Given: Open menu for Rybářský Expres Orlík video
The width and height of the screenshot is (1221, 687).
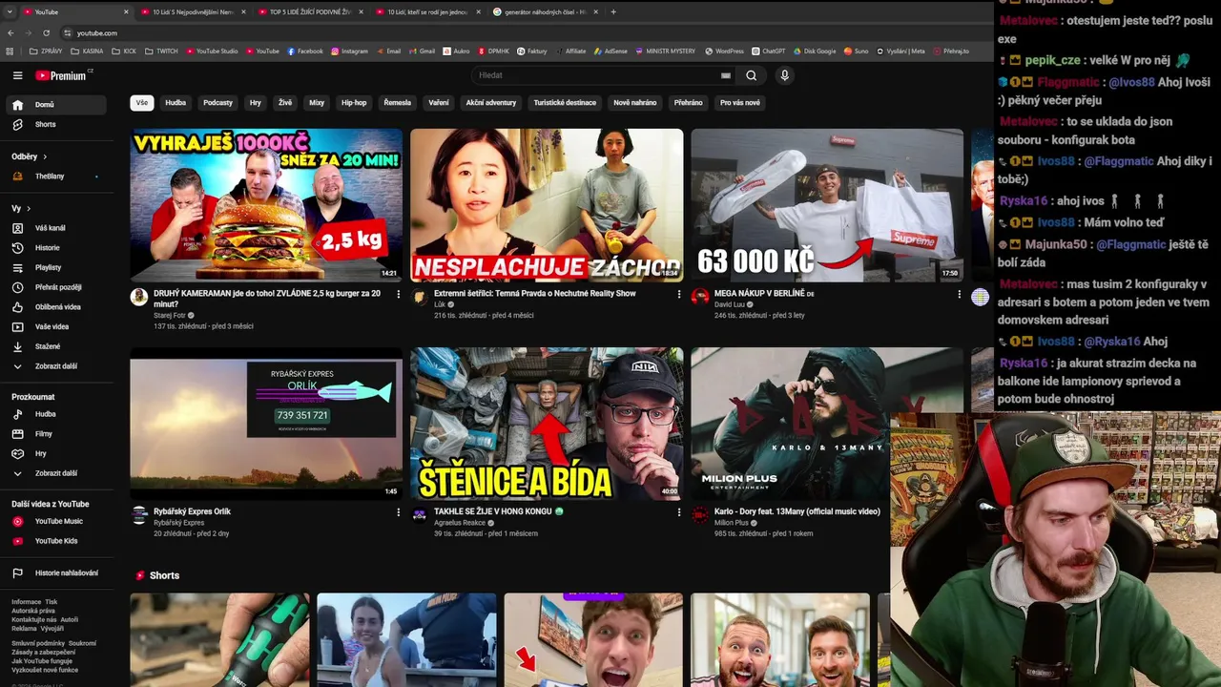Looking at the screenshot, I should 399,512.
